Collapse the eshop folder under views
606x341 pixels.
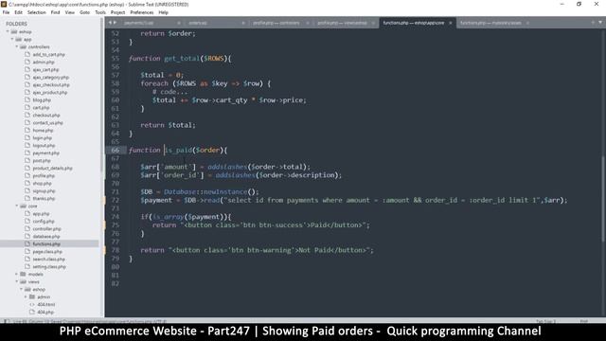click(x=22, y=289)
